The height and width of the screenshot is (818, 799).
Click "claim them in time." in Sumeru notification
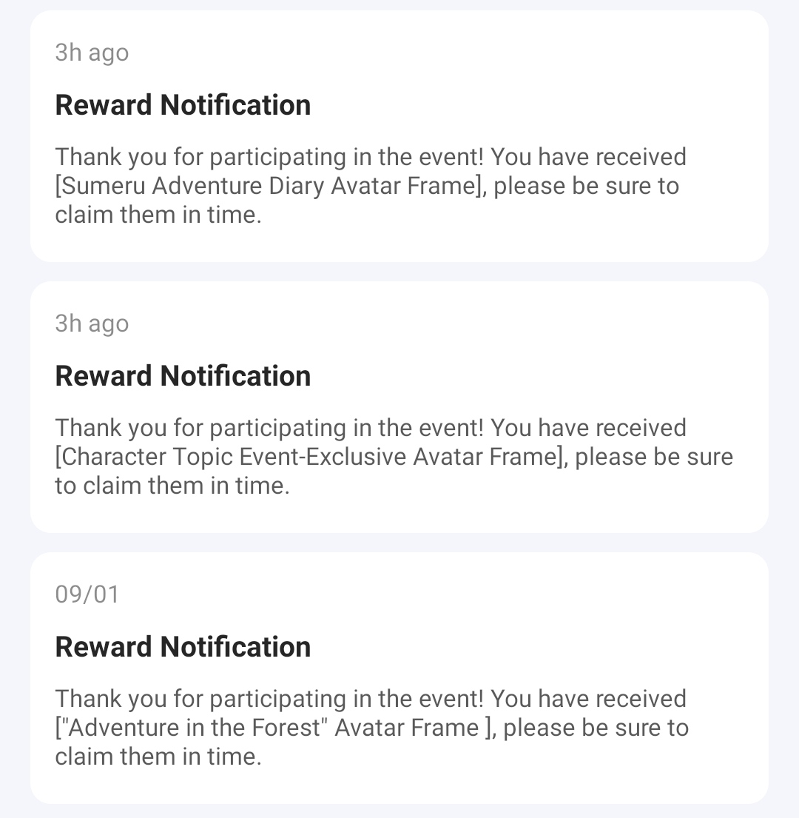pos(158,215)
